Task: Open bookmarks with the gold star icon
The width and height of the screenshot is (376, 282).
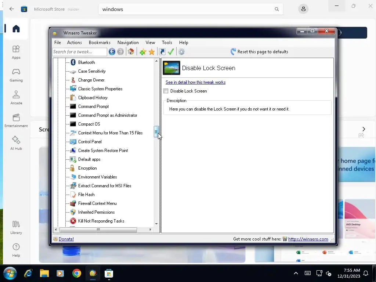Action: (x=152, y=52)
